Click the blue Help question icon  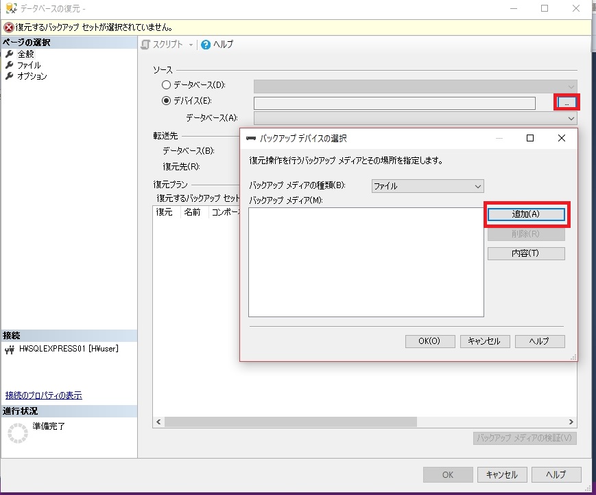(206, 45)
